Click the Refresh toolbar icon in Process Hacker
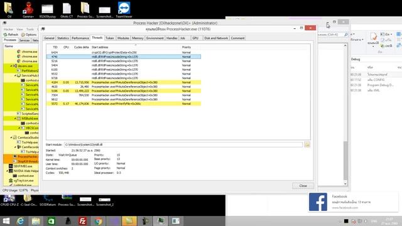The image size is (402, 226). point(6,35)
